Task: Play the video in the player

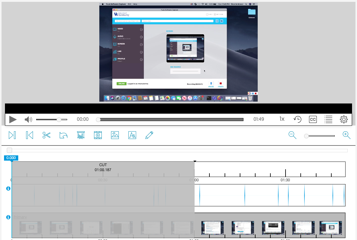Action: click(13, 119)
